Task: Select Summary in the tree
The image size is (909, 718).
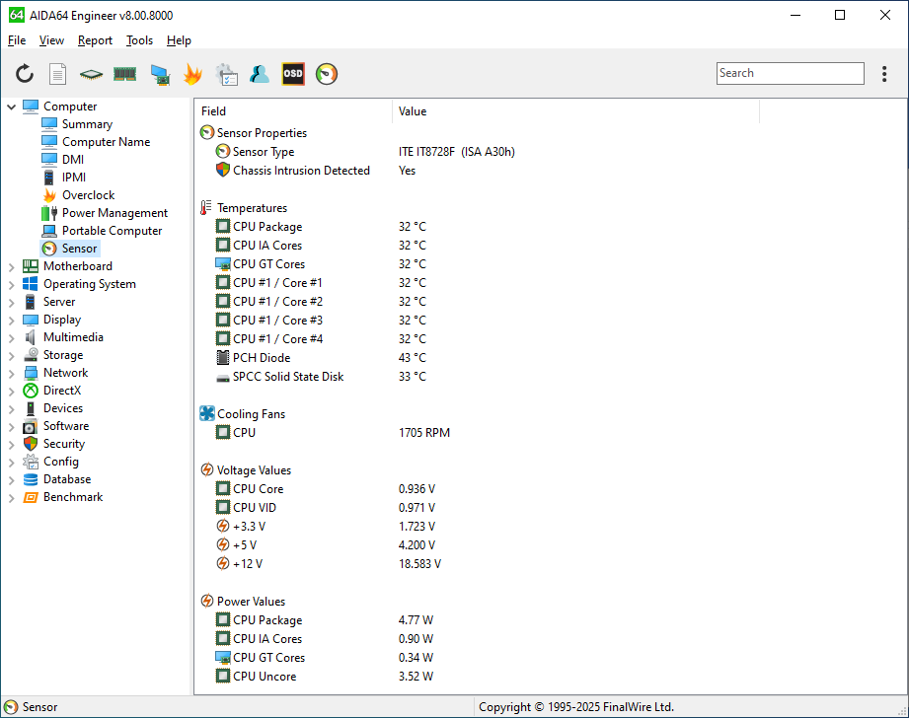Action: [87, 124]
